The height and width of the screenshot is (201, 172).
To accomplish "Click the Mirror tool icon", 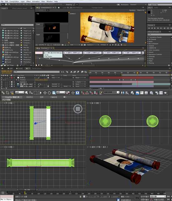I will [x=123, y=93].
